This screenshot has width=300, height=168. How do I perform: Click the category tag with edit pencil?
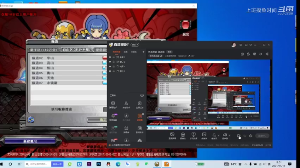156,56
